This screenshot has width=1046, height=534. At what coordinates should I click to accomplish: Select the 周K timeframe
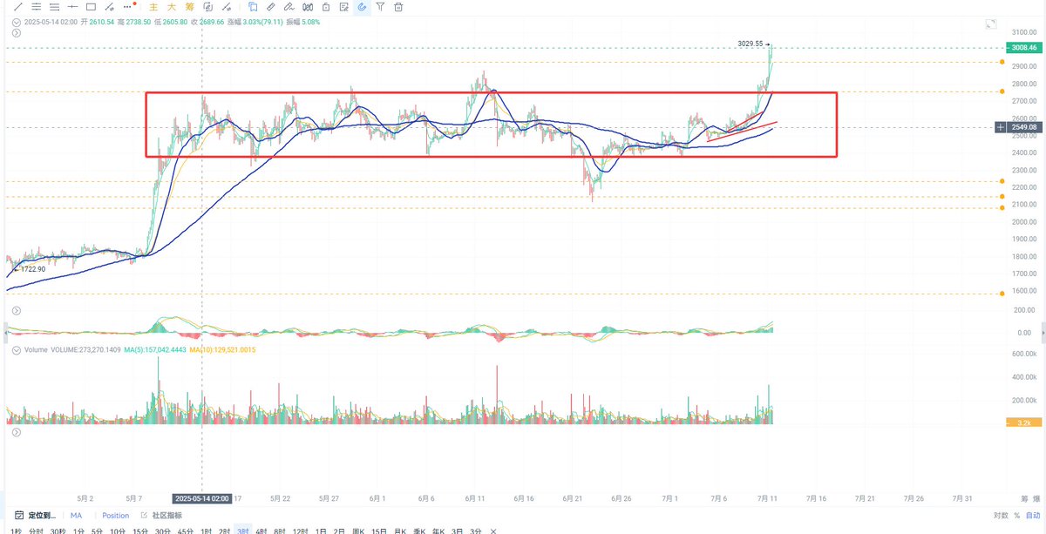coord(358,531)
